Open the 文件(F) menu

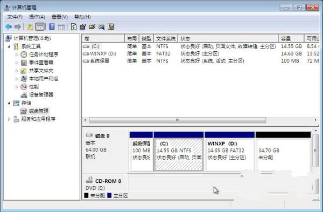[15, 17]
